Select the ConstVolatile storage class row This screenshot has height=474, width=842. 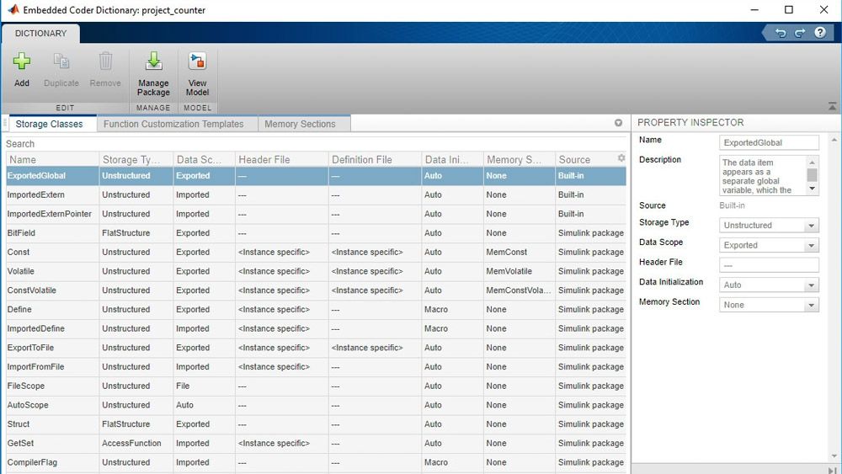[x=32, y=290]
